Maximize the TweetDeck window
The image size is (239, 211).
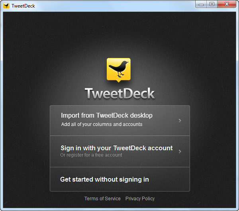tap(212, 4)
